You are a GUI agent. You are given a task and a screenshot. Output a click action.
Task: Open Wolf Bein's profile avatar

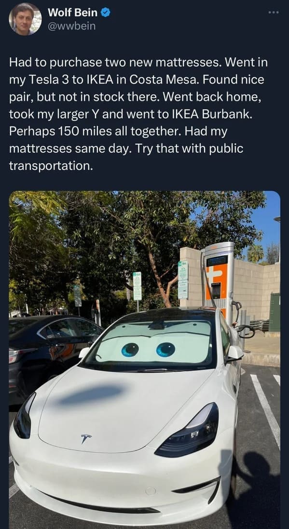tap(25, 19)
